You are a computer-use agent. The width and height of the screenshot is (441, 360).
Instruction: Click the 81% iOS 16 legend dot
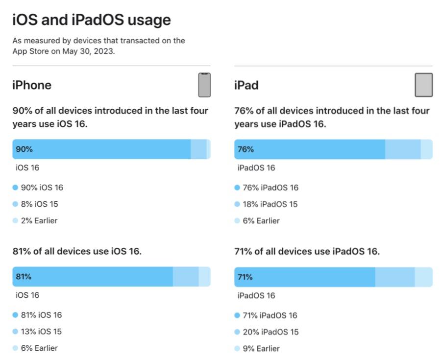(x=15, y=315)
